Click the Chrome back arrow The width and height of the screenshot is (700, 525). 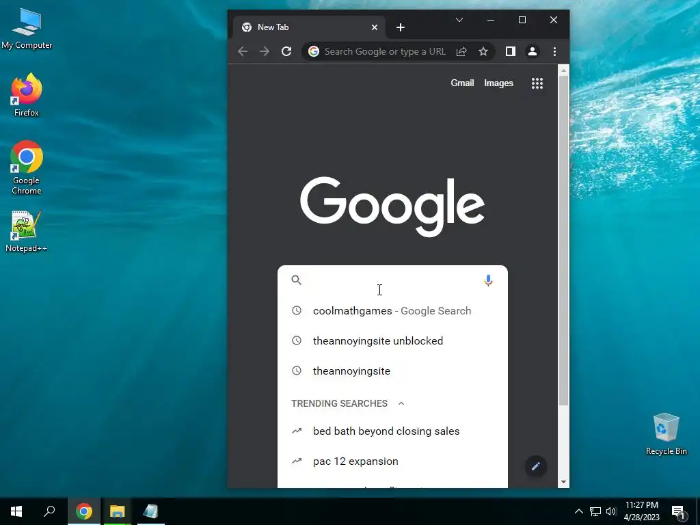[x=243, y=51]
